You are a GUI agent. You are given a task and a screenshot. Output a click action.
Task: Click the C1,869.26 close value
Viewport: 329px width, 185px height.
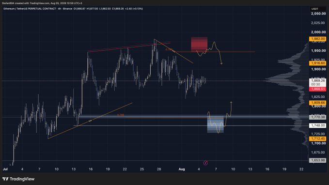[x=118, y=9]
